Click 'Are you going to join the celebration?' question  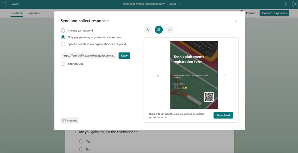tap(107, 132)
